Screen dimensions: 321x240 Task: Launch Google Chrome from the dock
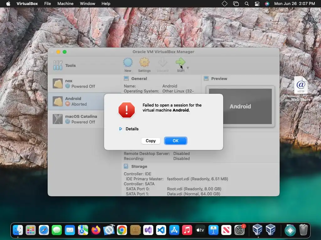[x=122, y=230]
